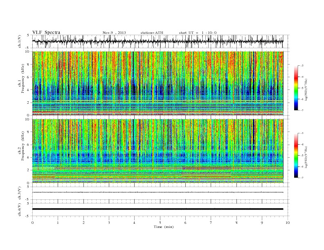Click the "station=ATH" header label
Screen dimensions: 324x250
click(152, 33)
